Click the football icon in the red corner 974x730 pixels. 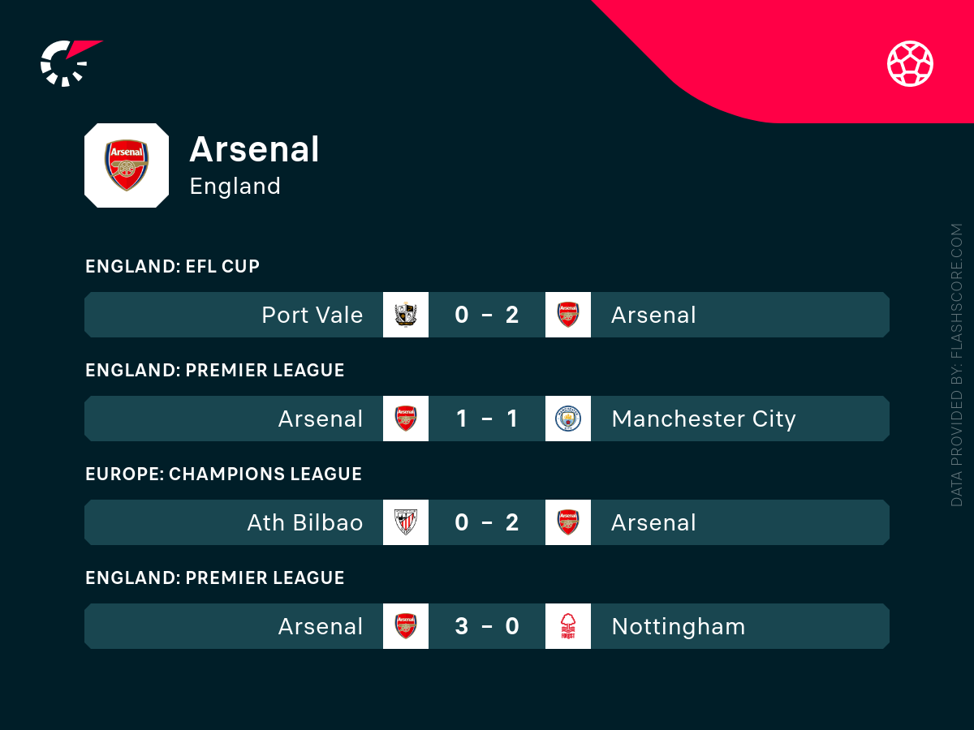910,63
